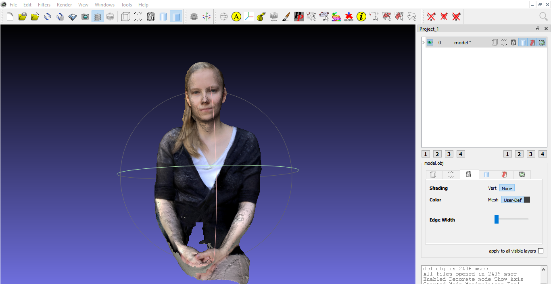The width and height of the screenshot is (551, 284).
Task: Choose Select Faces in rectangular region
Action: pyautogui.click(x=386, y=17)
